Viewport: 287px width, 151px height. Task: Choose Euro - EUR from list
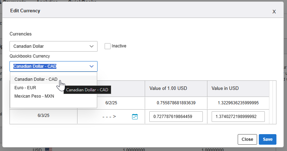tap(54, 88)
